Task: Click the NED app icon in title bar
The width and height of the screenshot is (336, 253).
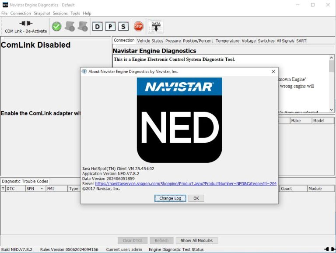Action: (x=5, y=5)
